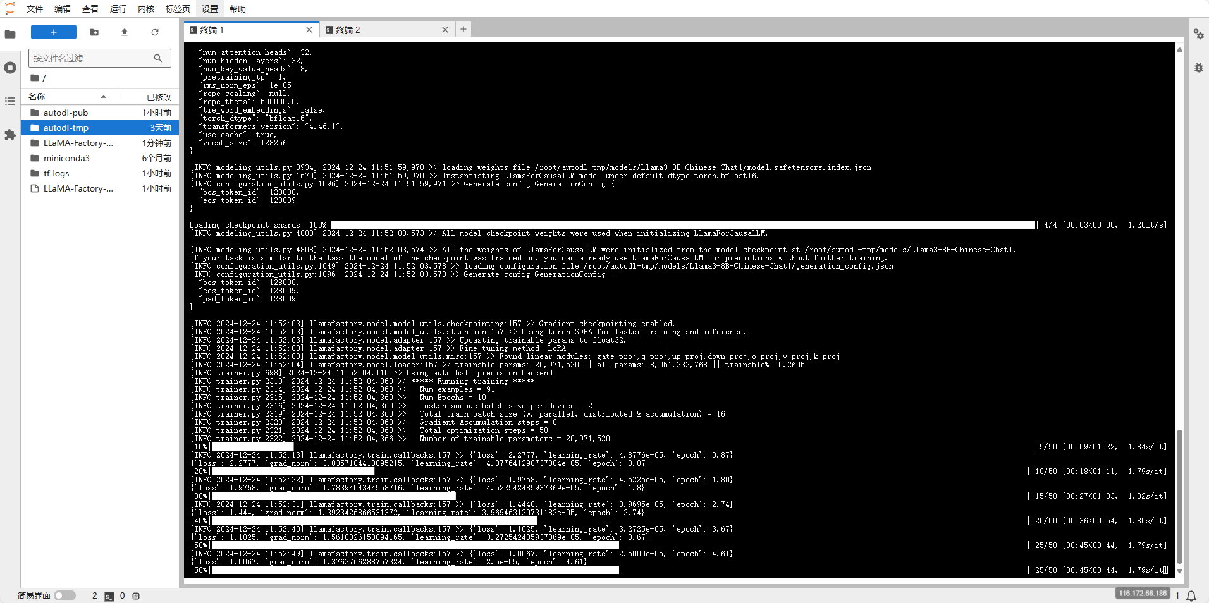Click the file name filter input field
This screenshot has height=603, width=1209.
point(92,58)
